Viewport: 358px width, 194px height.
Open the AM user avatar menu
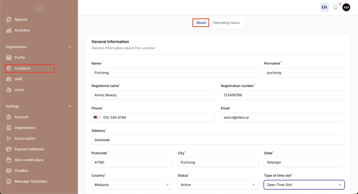346,7
